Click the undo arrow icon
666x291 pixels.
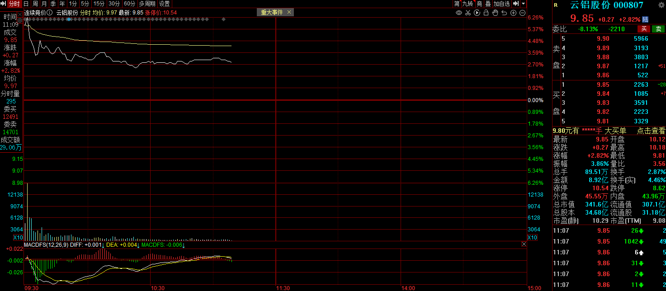coord(505,13)
